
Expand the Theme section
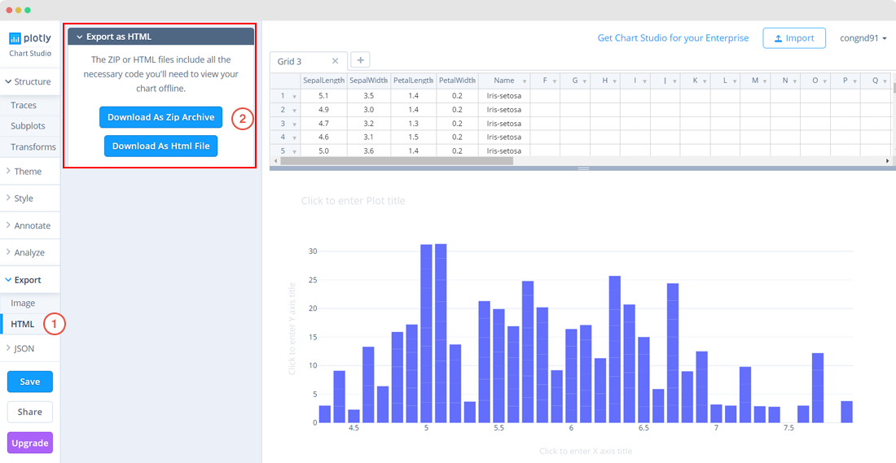click(29, 171)
